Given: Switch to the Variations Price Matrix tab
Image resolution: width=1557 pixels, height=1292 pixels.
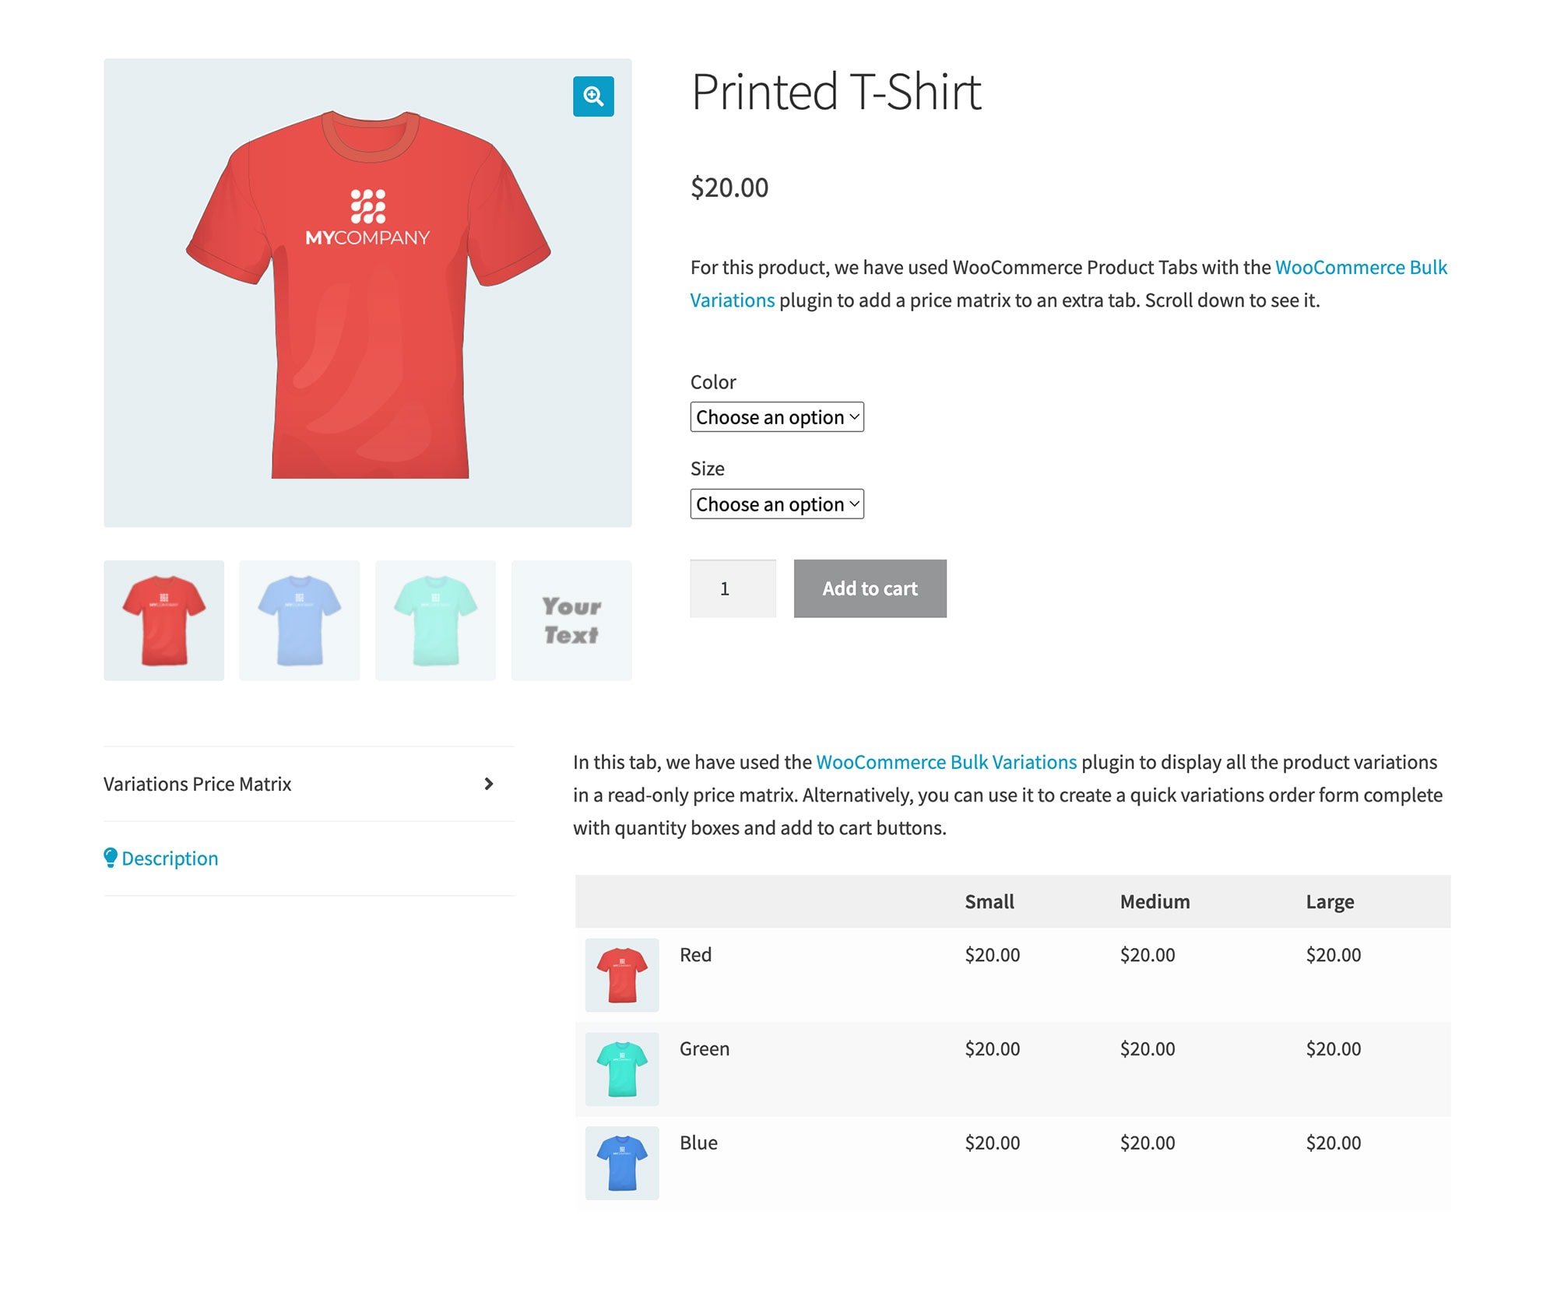Looking at the screenshot, I should 197,784.
